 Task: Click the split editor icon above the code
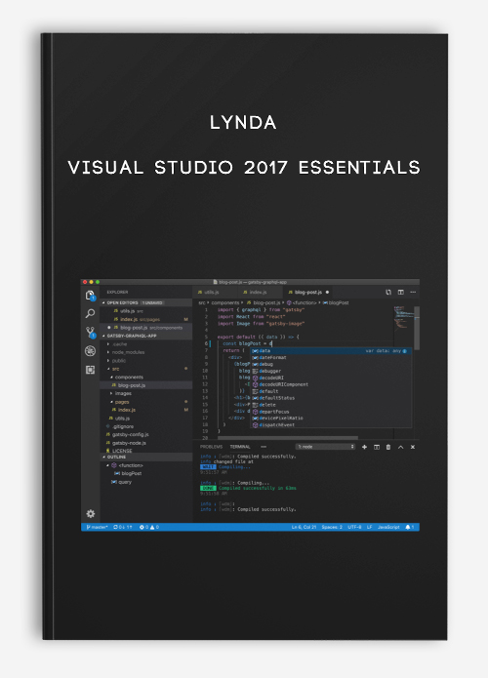pos(401,293)
